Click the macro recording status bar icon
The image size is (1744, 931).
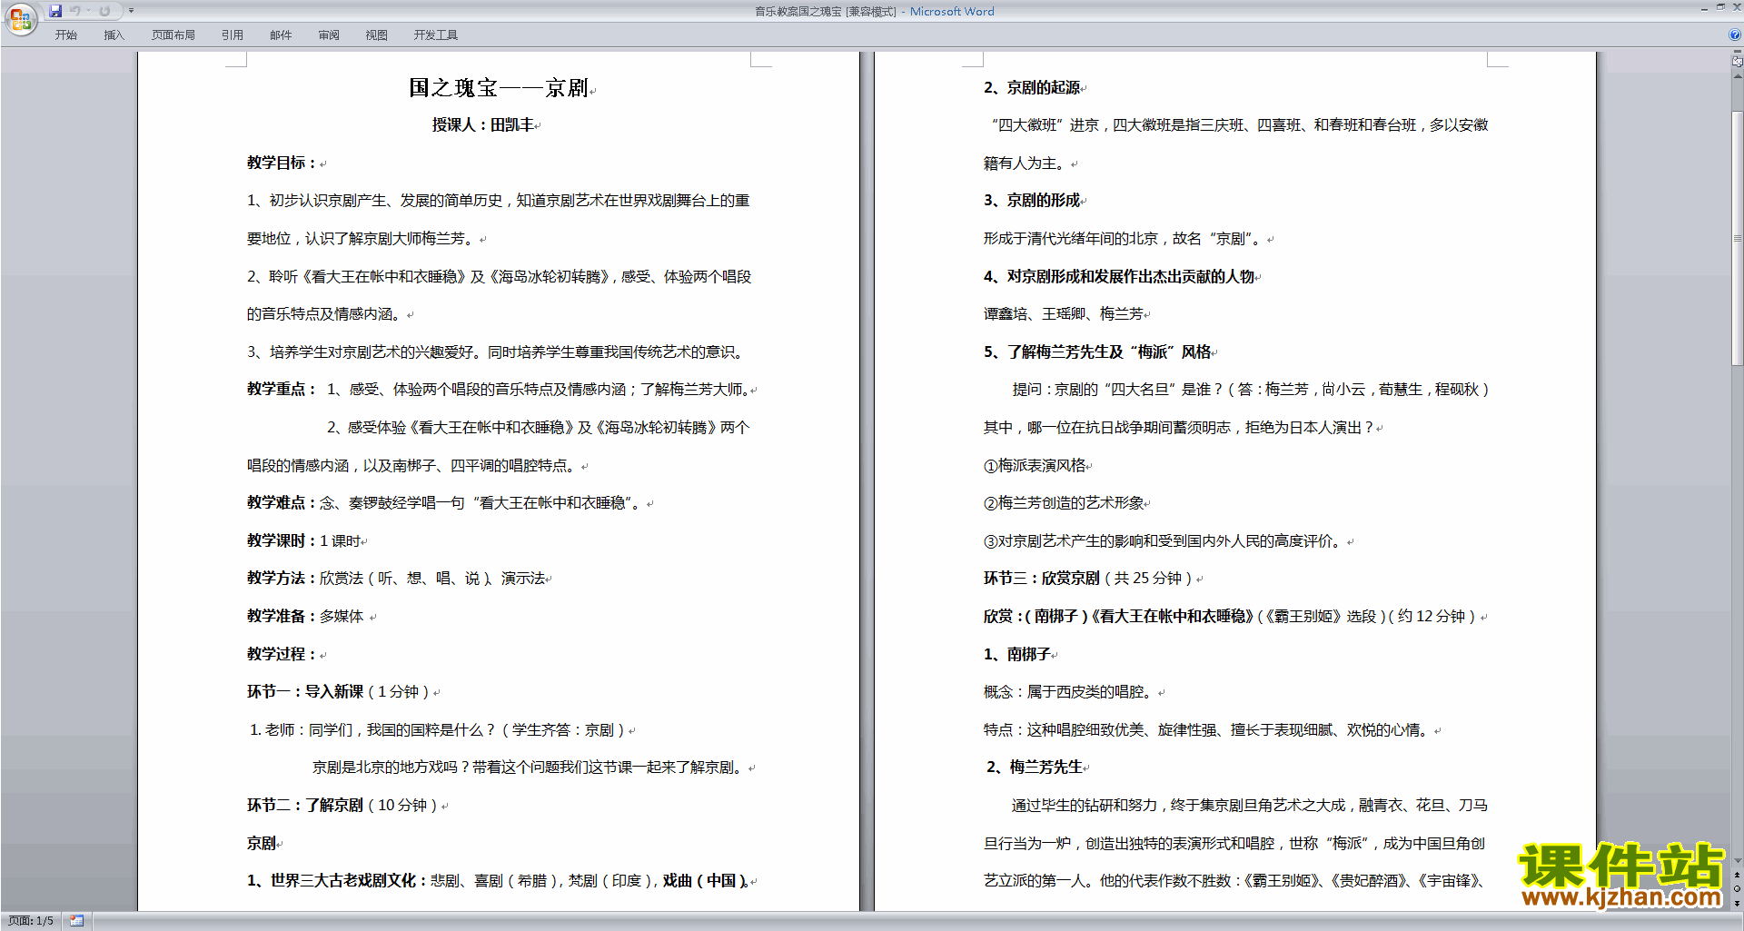point(76,921)
